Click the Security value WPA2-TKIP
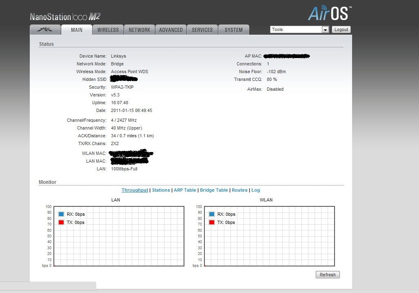 (x=122, y=87)
